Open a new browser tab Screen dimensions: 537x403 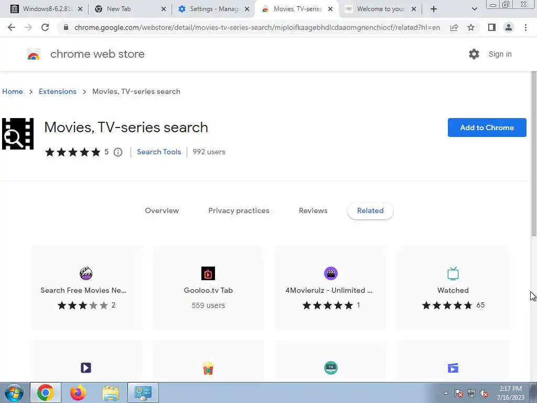(434, 9)
